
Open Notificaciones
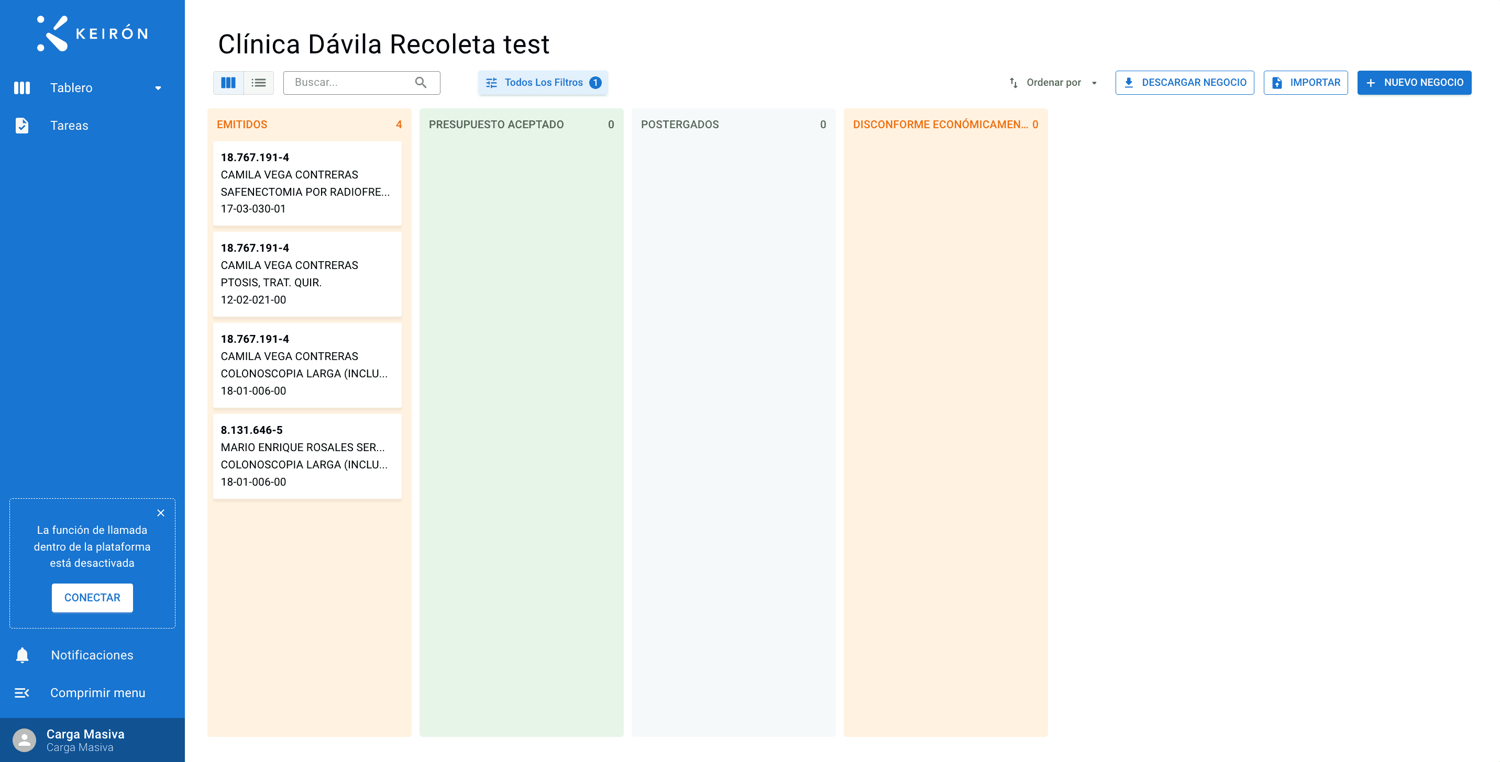pos(92,656)
